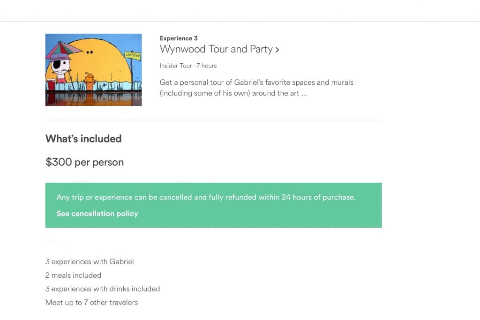This screenshot has width=480, height=320.
Task: Expand the truncated description ellipsis
Action: [304, 93]
